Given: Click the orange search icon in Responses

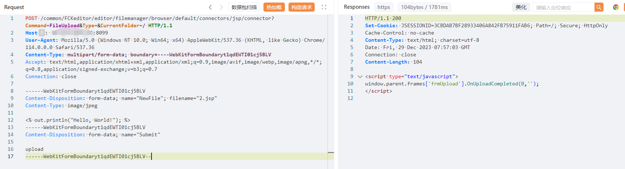Looking at the screenshot, I should [x=599, y=7].
